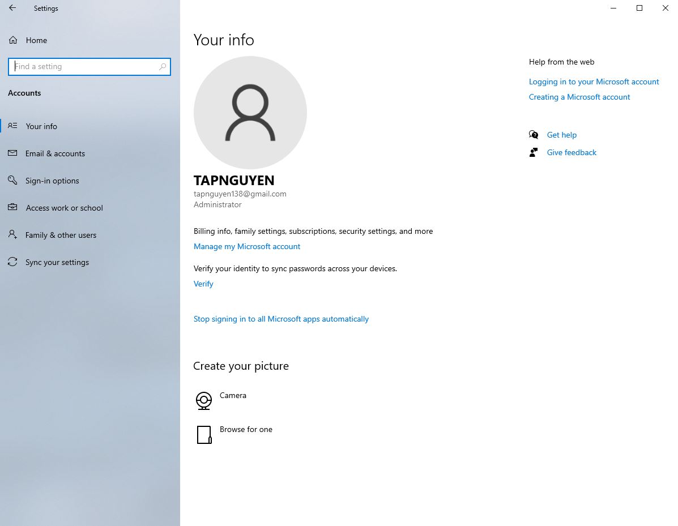Click the Email & accounts envelope icon
The width and height of the screenshot is (678, 526).
coord(12,153)
